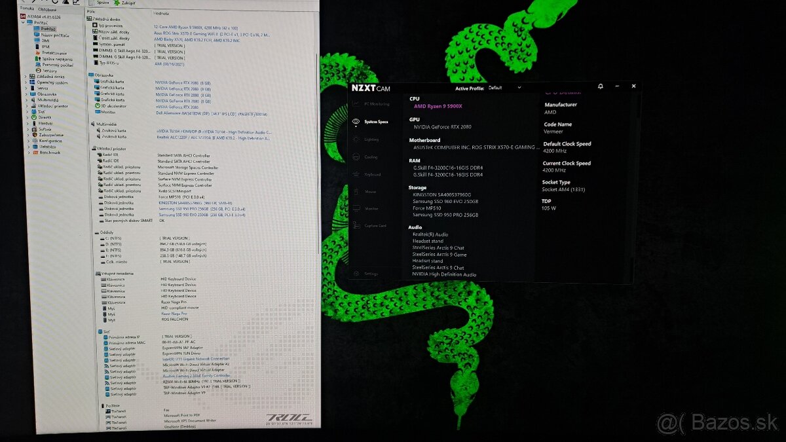
Task: Open Capture Card section in NZXT CAM
Action: coord(371,225)
